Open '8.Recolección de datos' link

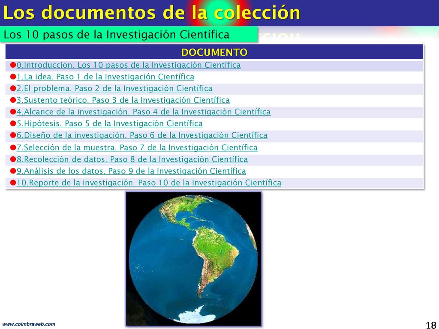(132, 159)
